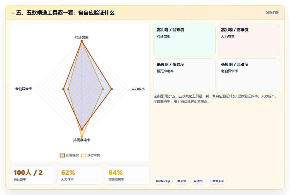
Task: Click 人力成本 text in pink quadrant card
Action: click(x=228, y=36)
